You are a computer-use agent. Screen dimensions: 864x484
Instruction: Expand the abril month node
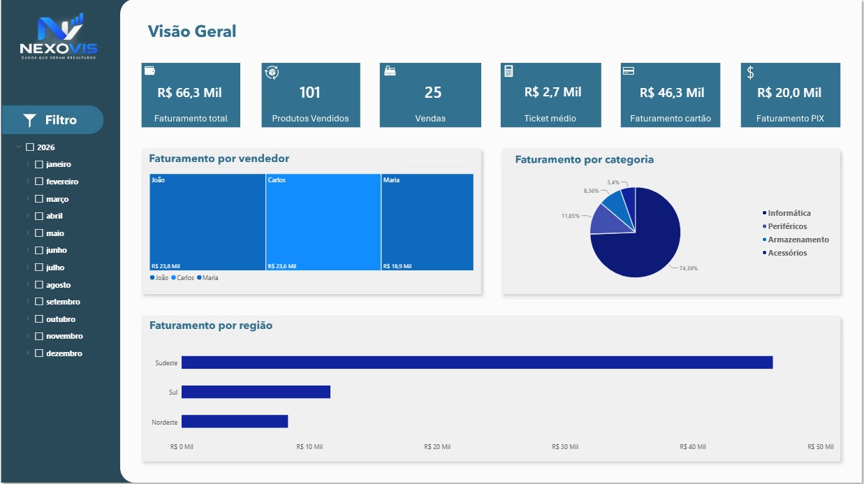coord(28,217)
